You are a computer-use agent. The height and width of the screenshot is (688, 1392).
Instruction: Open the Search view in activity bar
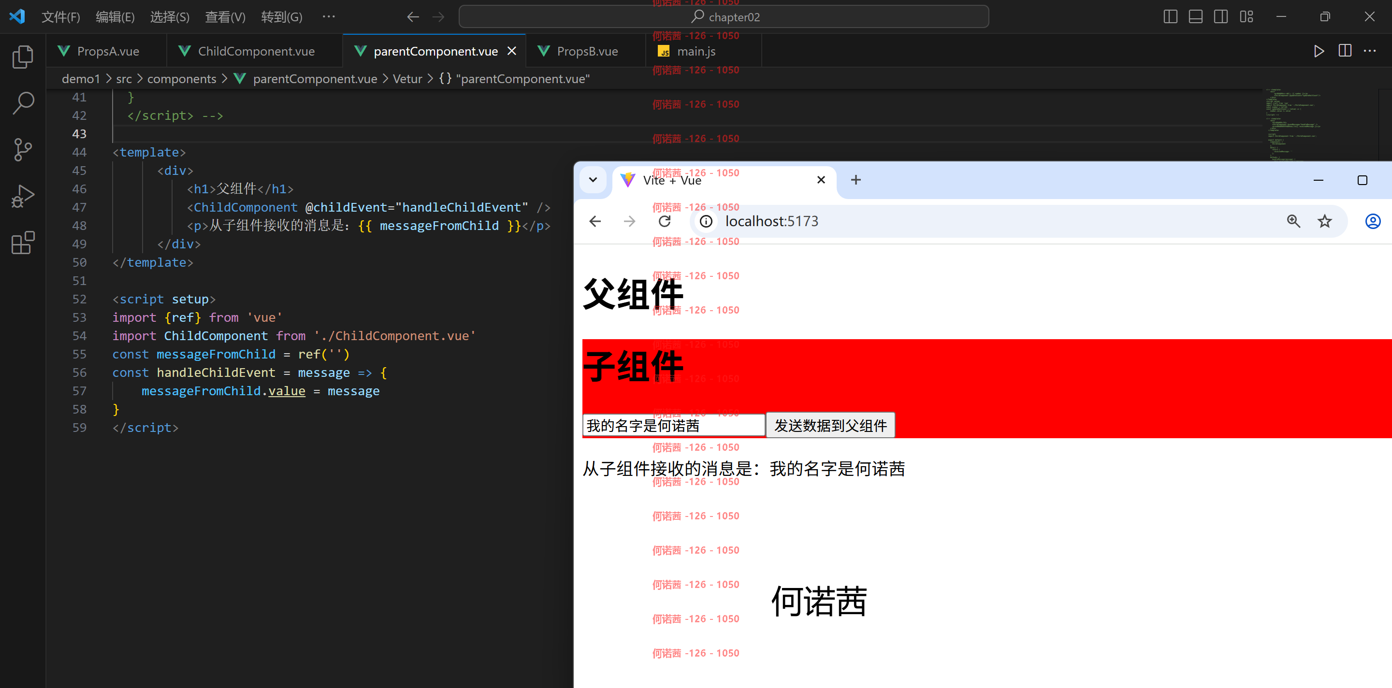coord(23,102)
